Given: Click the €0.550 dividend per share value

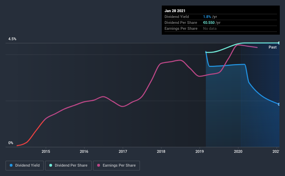Looking at the screenshot, I should [x=209, y=23].
